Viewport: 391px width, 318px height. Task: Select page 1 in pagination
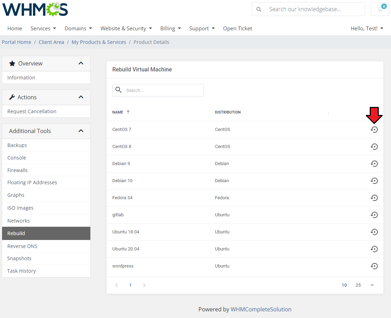point(130,285)
